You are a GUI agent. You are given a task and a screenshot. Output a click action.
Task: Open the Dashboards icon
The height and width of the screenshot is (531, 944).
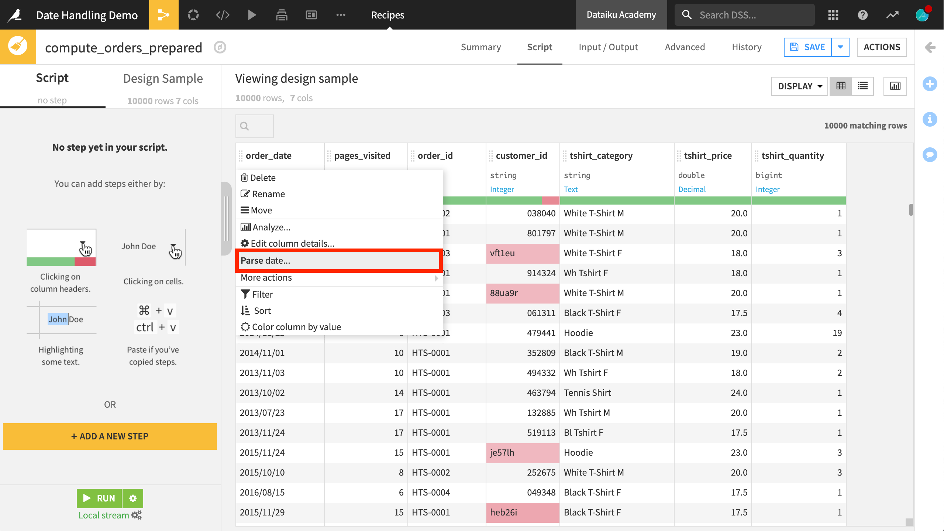pos(311,15)
